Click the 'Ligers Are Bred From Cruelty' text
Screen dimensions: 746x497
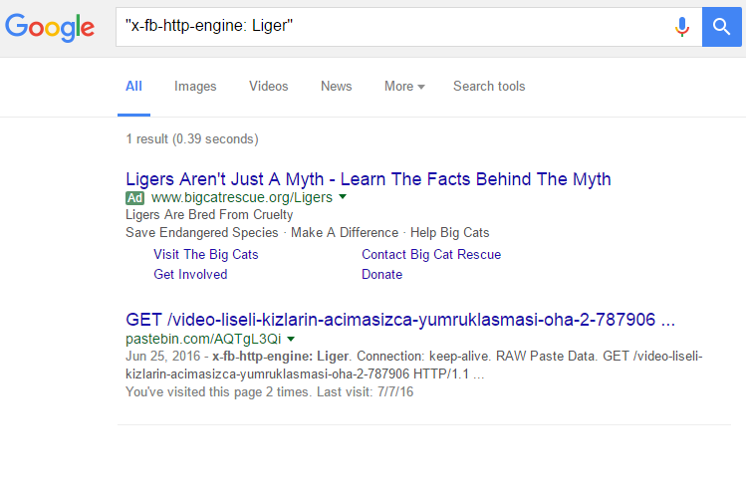tap(209, 214)
